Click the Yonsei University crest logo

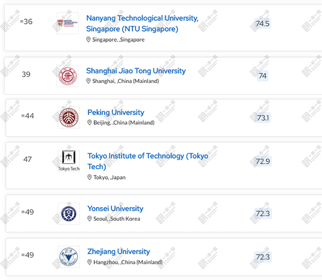coord(69,214)
